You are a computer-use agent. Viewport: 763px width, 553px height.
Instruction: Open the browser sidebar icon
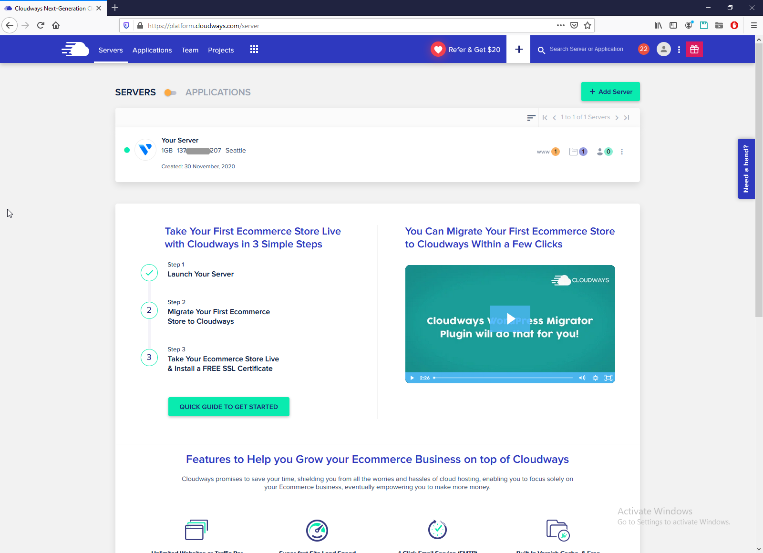pyautogui.click(x=673, y=25)
